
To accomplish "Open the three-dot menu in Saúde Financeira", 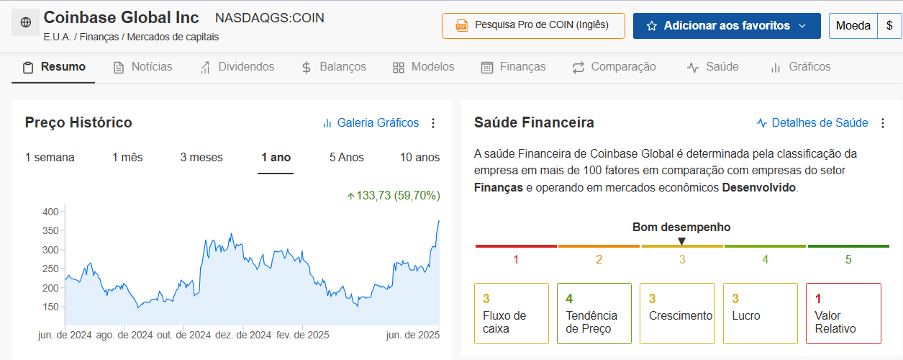I will [883, 123].
